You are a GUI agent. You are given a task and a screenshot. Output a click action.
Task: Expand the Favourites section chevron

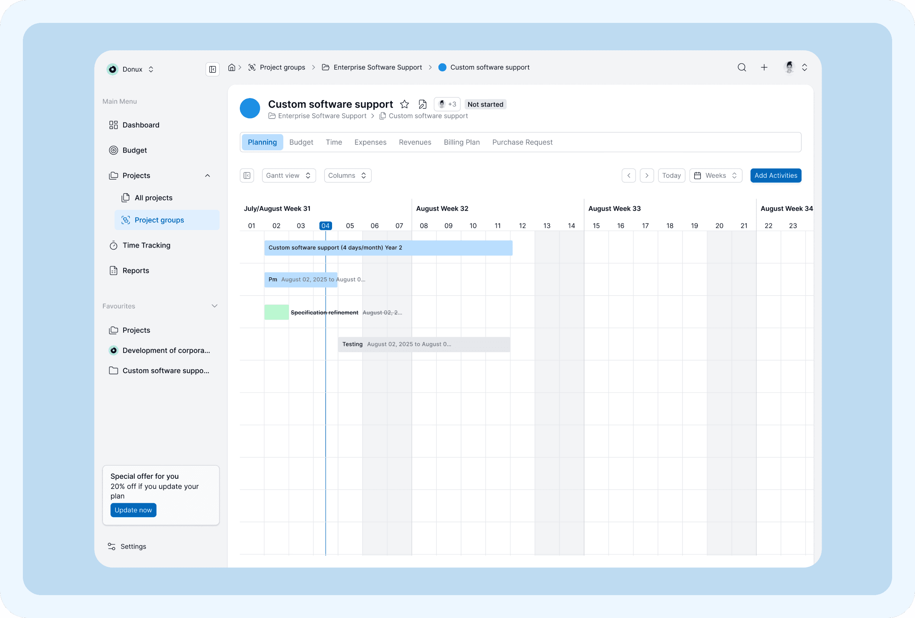pyautogui.click(x=215, y=306)
